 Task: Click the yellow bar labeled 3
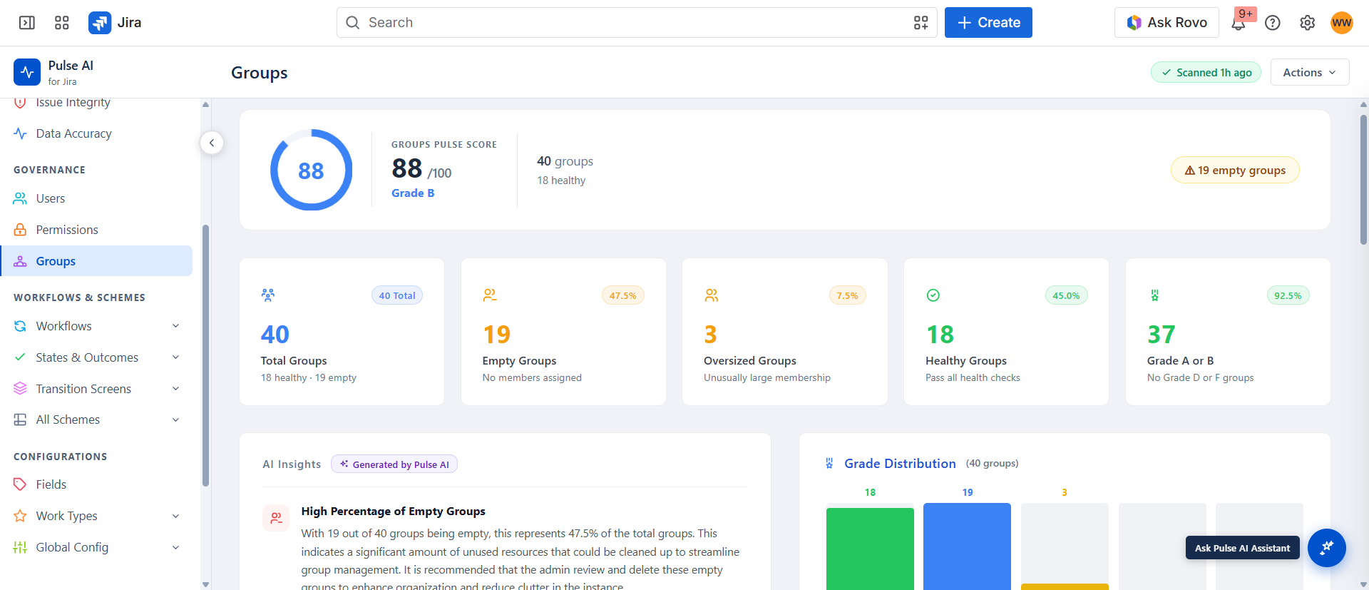[x=1065, y=586]
